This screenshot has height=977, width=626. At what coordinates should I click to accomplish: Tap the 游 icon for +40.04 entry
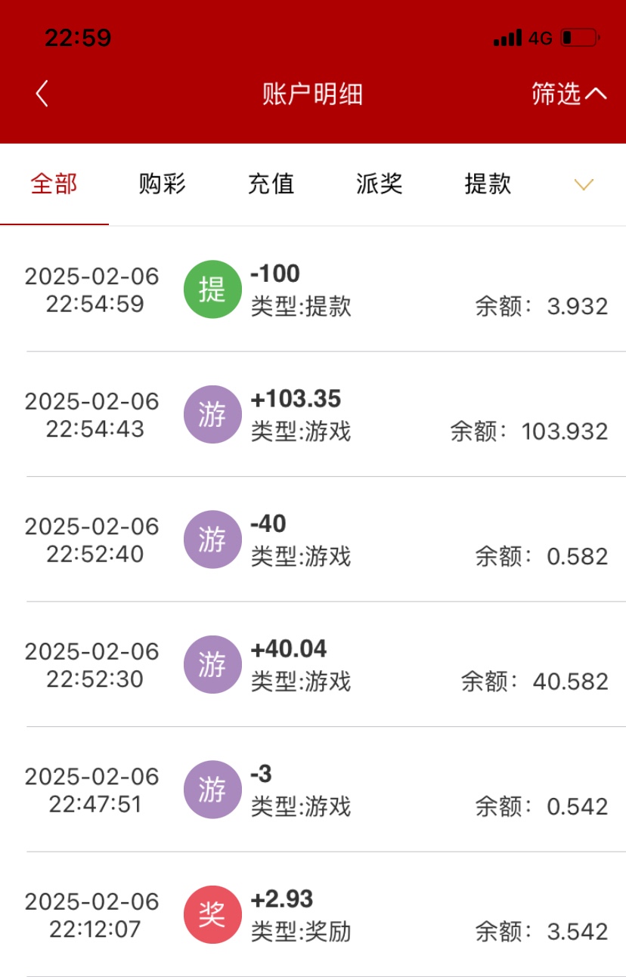pyautogui.click(x=212, y=665)
